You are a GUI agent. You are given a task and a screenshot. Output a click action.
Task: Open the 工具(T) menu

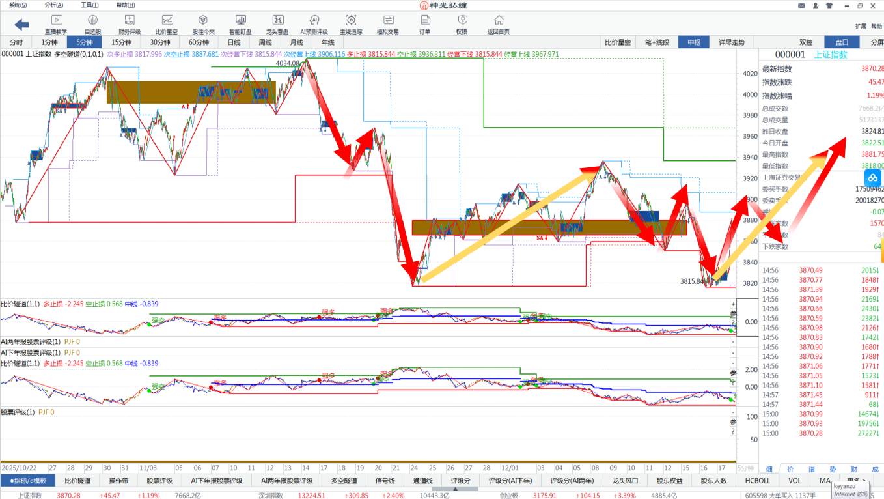tap(90, 5)
